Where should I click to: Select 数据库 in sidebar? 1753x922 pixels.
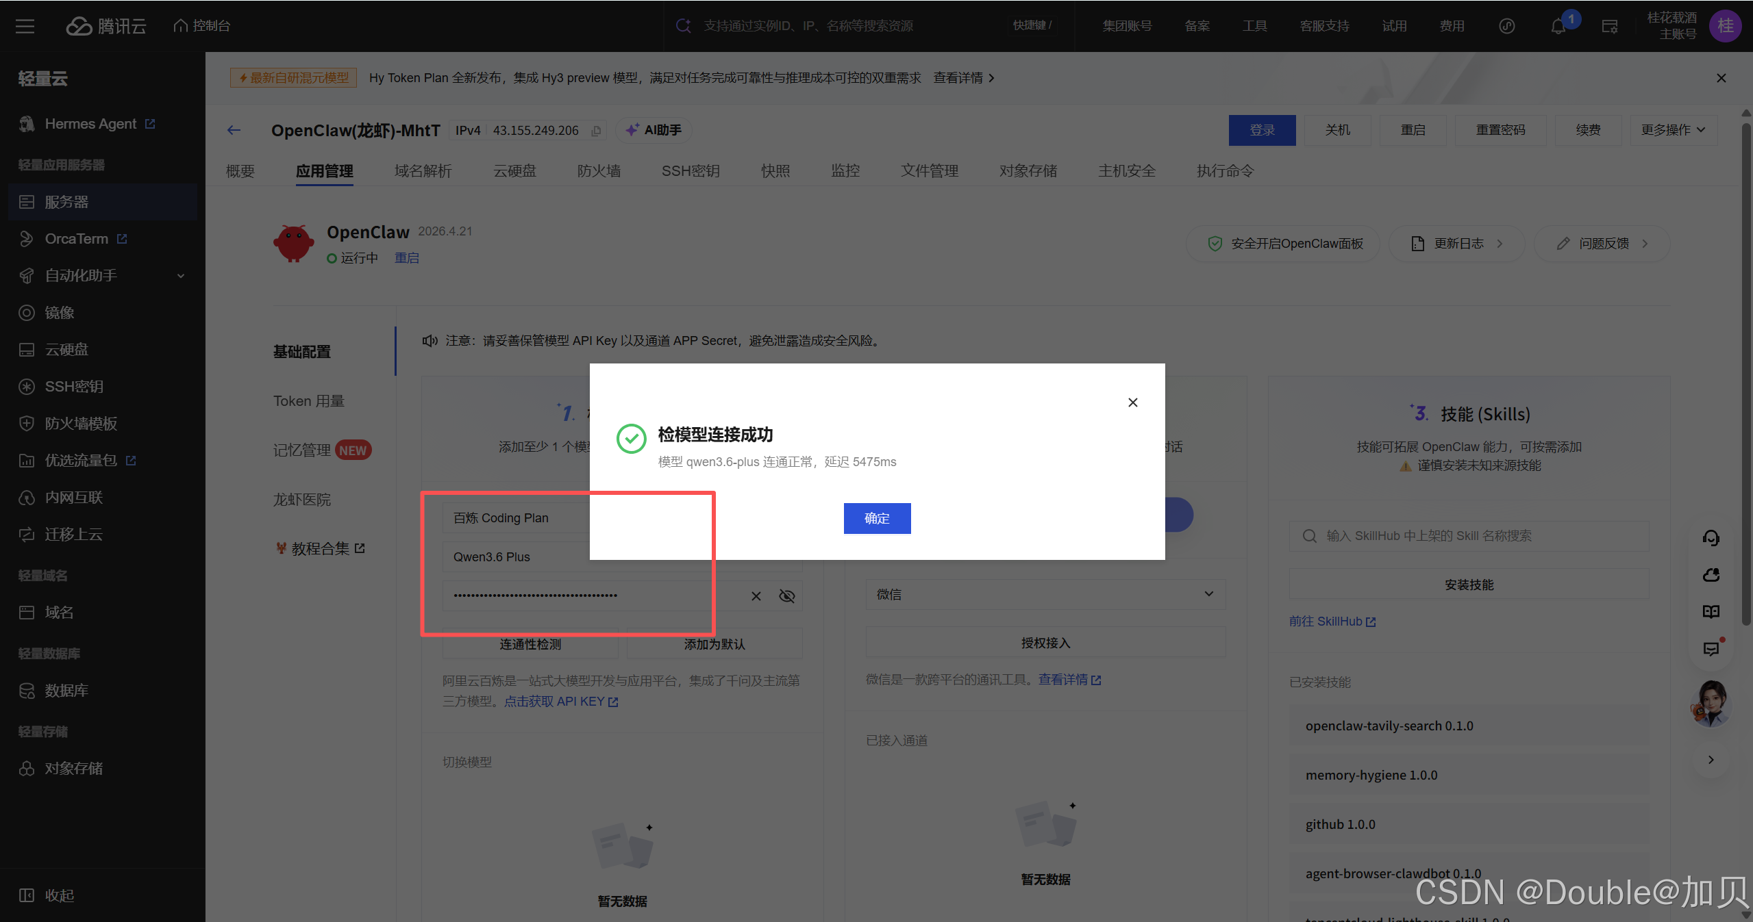point(103,691)
